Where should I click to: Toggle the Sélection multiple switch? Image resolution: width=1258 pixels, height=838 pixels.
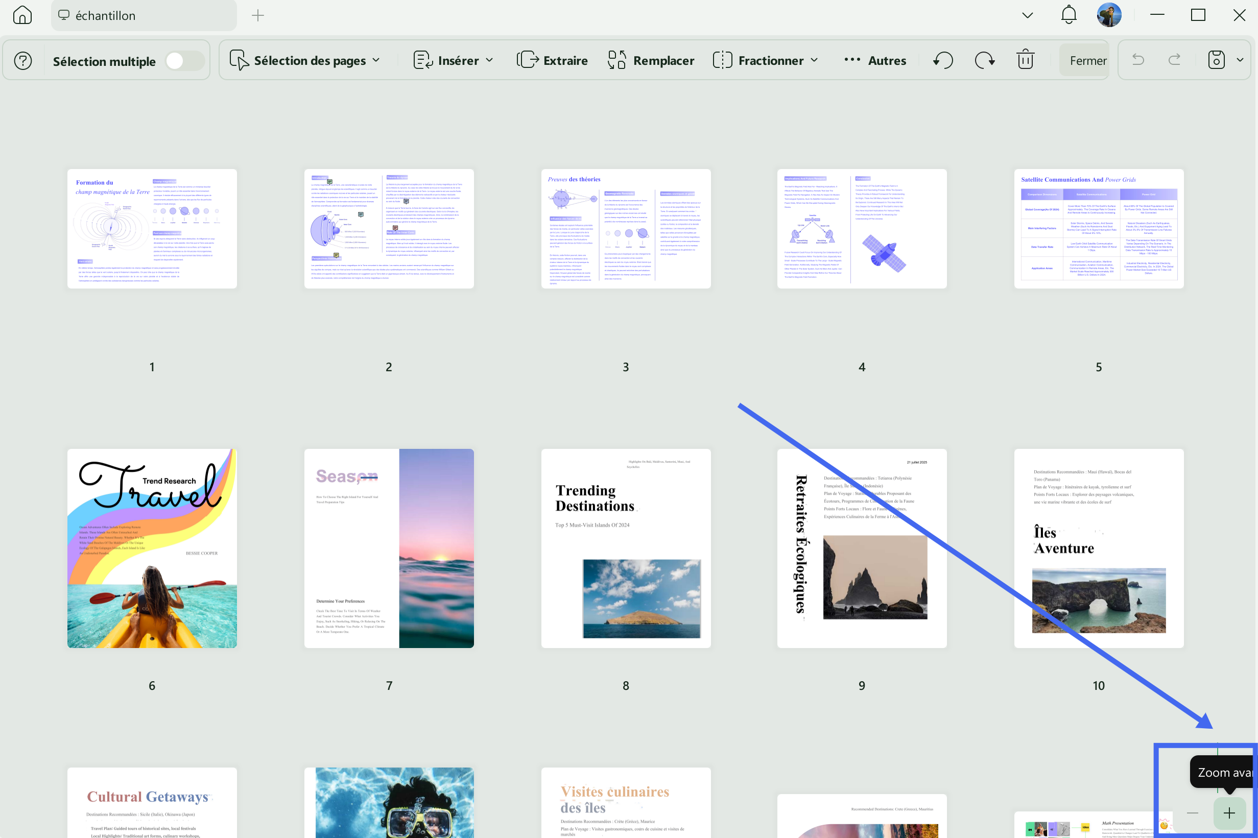point(184,60)
